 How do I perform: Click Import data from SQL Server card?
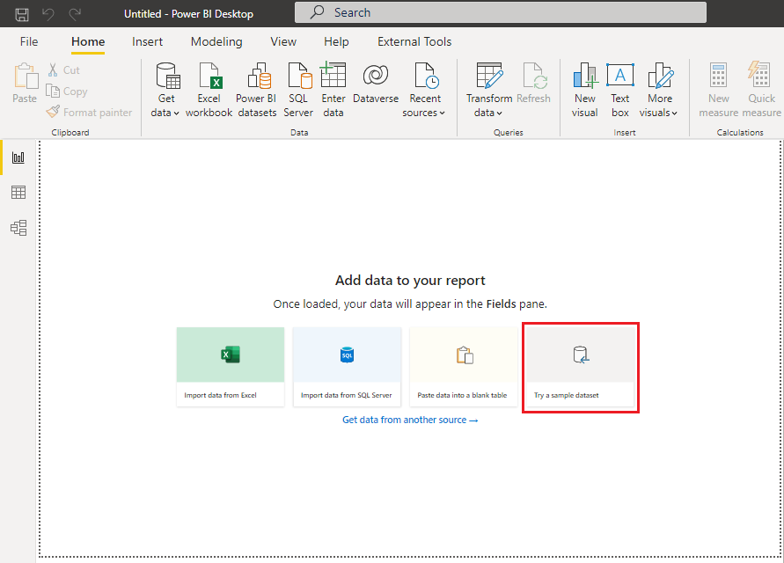point(347,367)
